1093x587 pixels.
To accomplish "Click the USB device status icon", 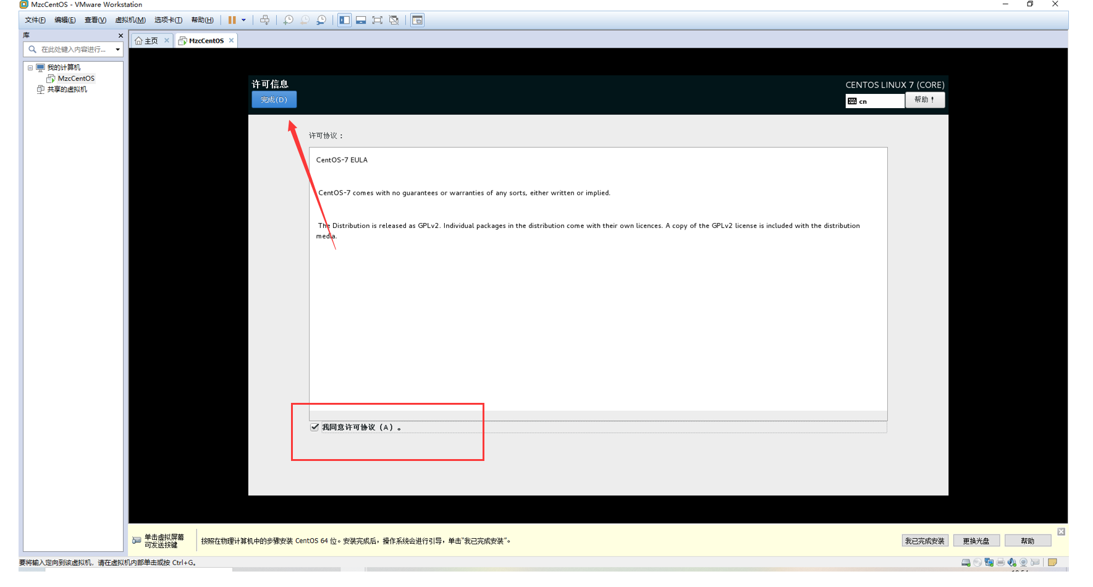I will click(1035, 562).
